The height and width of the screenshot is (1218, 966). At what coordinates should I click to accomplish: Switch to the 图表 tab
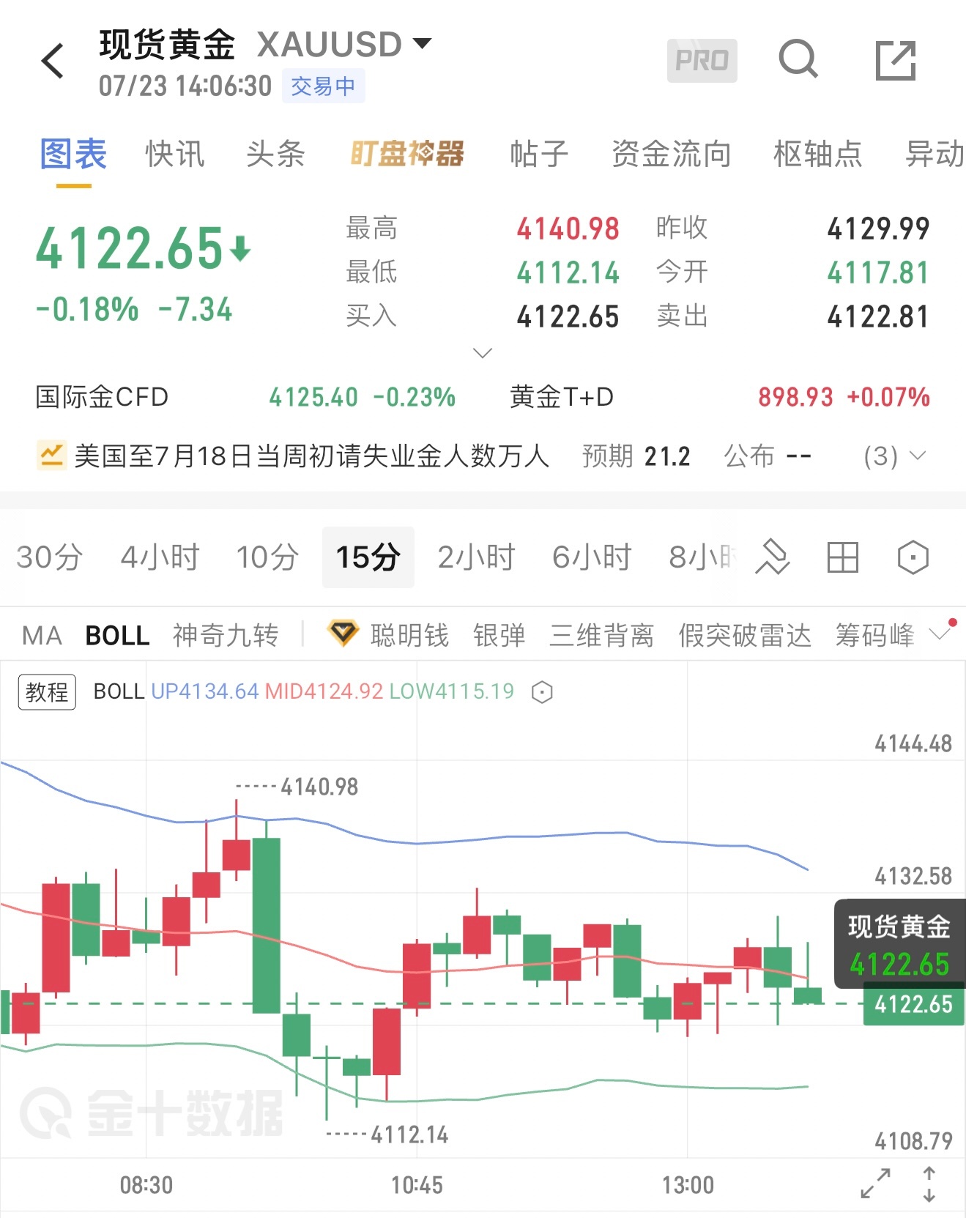tap(73, 155)
